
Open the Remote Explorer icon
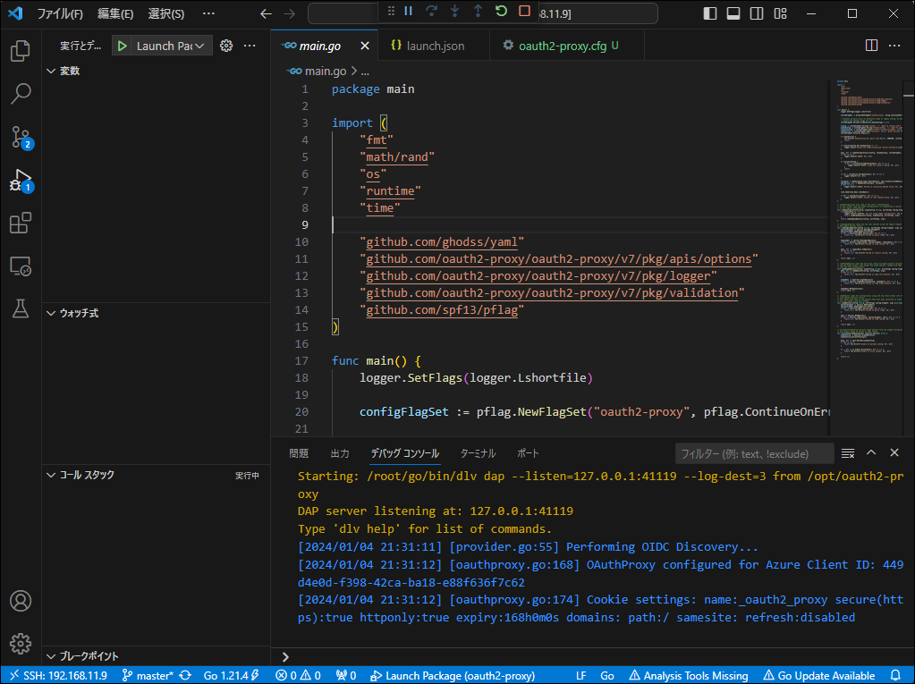click(x=21, y=266)
